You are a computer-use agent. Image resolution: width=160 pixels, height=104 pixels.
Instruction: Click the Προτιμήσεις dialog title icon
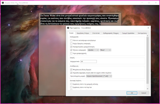coord(68,28)
